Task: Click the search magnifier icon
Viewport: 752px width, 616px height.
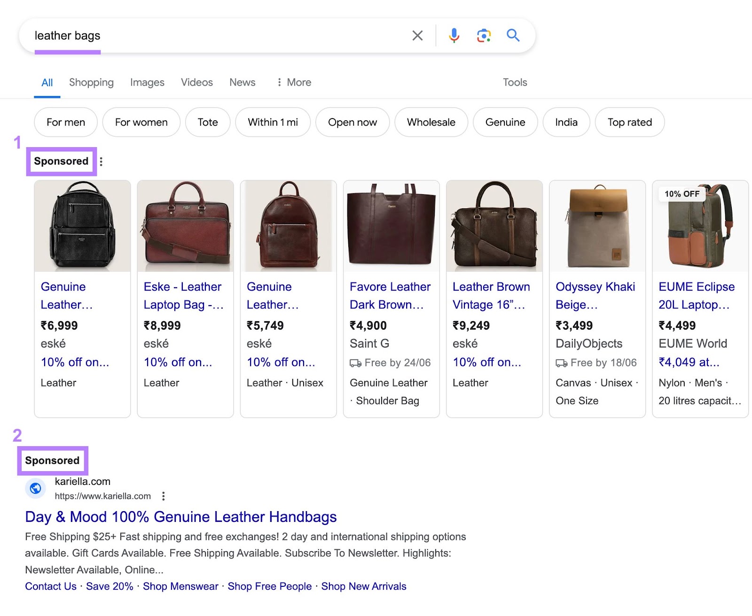Action: click(x=513, y=35)
